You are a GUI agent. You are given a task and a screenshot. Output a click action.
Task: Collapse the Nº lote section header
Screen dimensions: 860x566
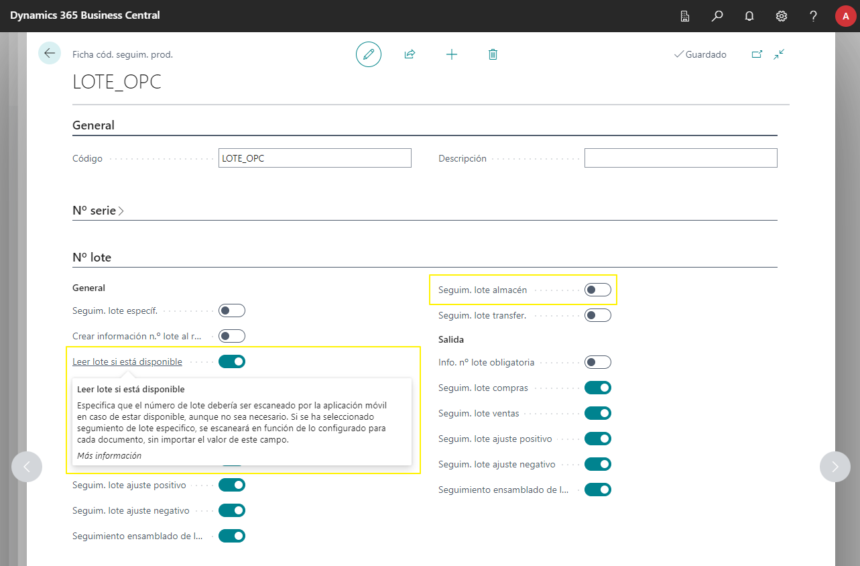pyautogui.click(x=92, y=258)
